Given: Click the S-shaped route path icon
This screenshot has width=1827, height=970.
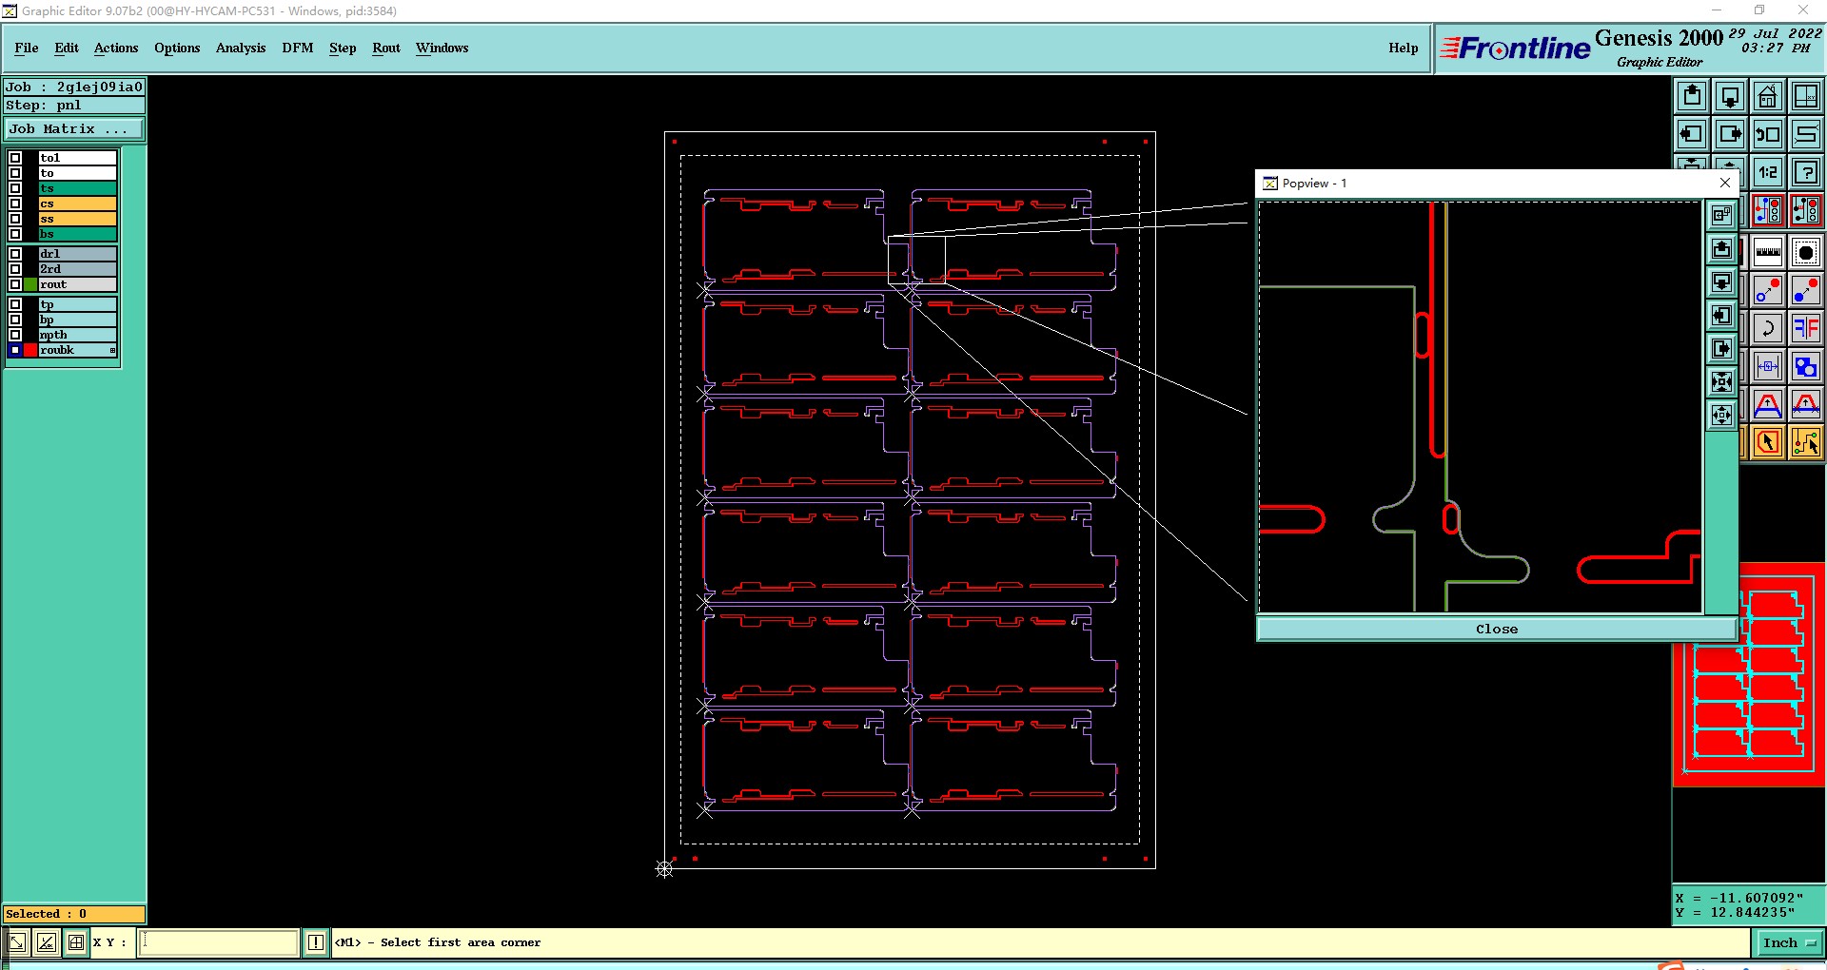Looking at the screenshot, I should click(x=1806, y=134).
